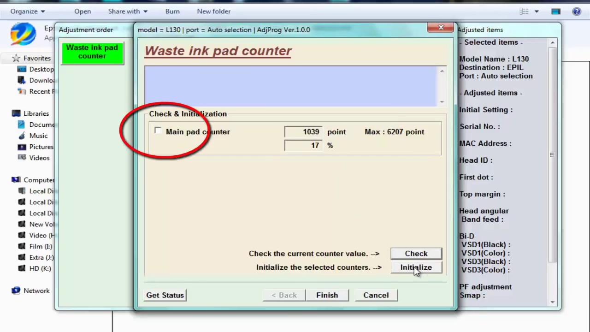Toggle the preview pane icon
The height and width of the screenshot is (332, 590).
pyautogui.click(x=556, y=11)
